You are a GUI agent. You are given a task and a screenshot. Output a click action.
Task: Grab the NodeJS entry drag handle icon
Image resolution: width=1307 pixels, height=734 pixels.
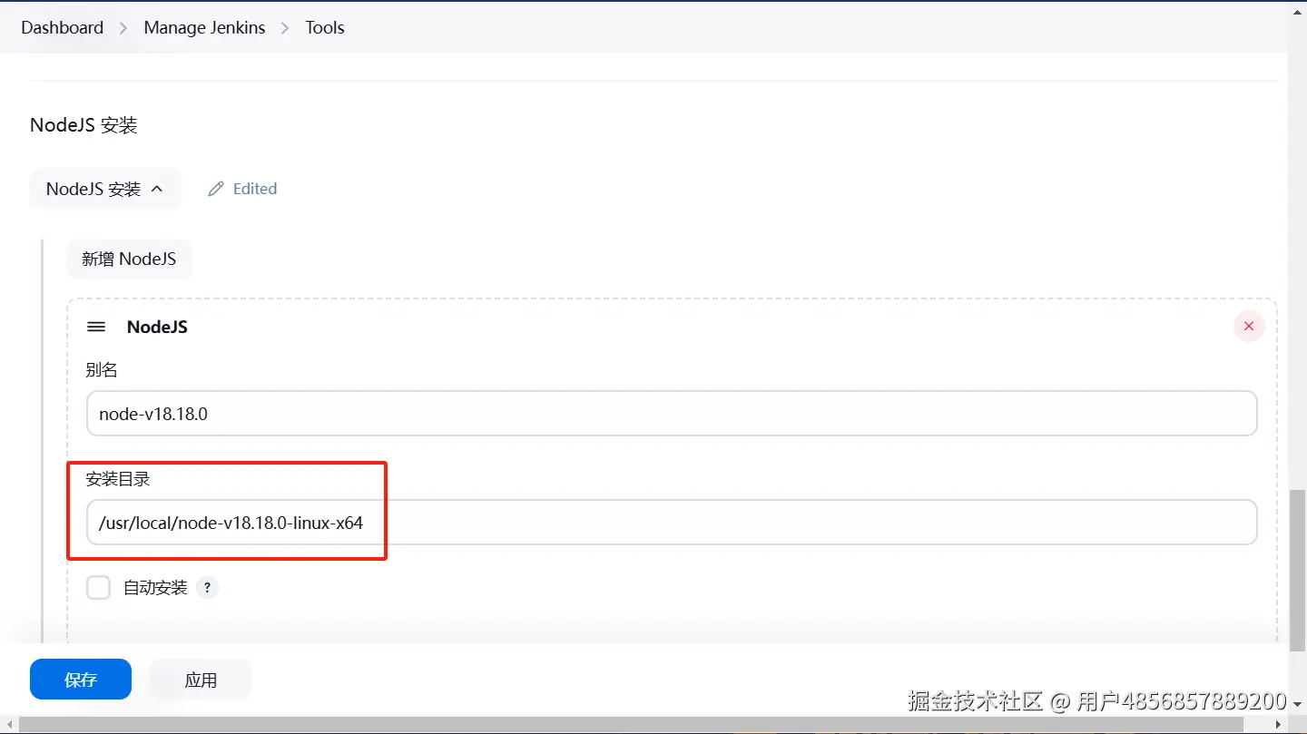[96, 327]
